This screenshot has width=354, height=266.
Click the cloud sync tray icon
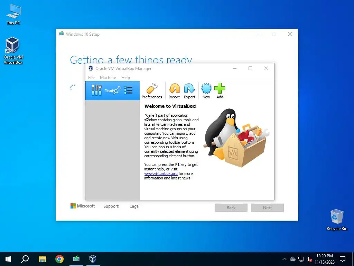click(x=293, y=259)
